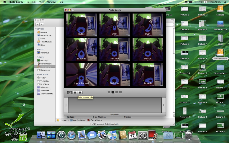Open Spotlight search in the menu bar

coord(225,2)
